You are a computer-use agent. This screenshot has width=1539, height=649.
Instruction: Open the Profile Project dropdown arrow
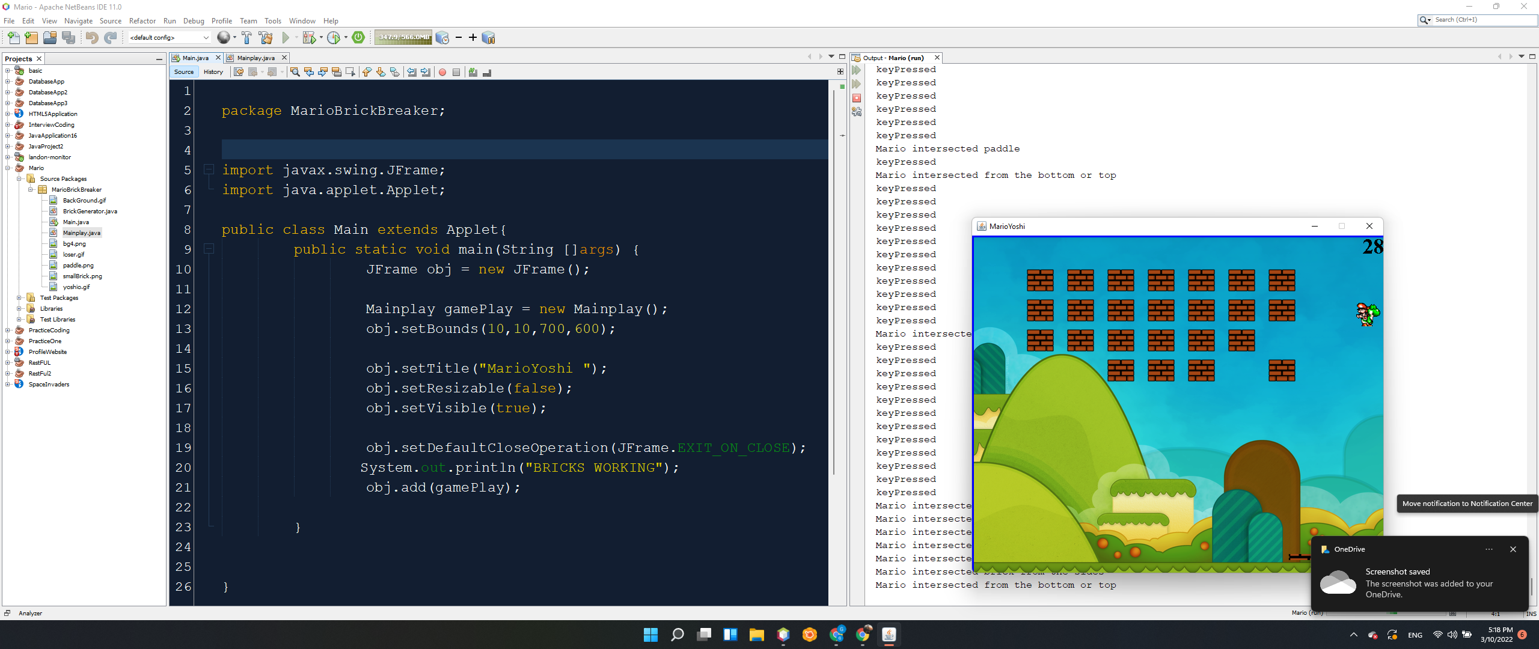pyautogui.click(x=346, y=38)
